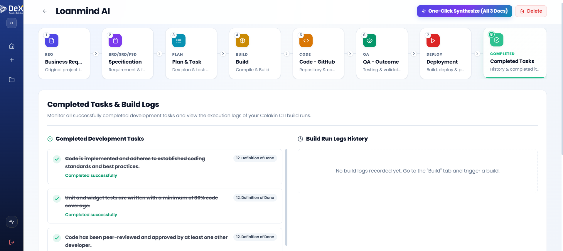Screen dimensions: 563x251
Task: Click the red logout icon
Action: coord(12,242)
